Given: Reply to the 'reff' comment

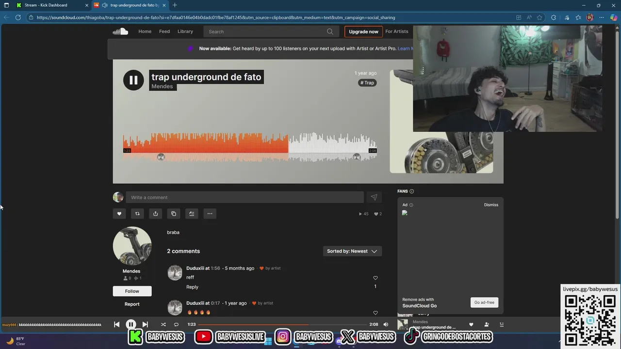Looking at the screenshot, I should [192, 287].
